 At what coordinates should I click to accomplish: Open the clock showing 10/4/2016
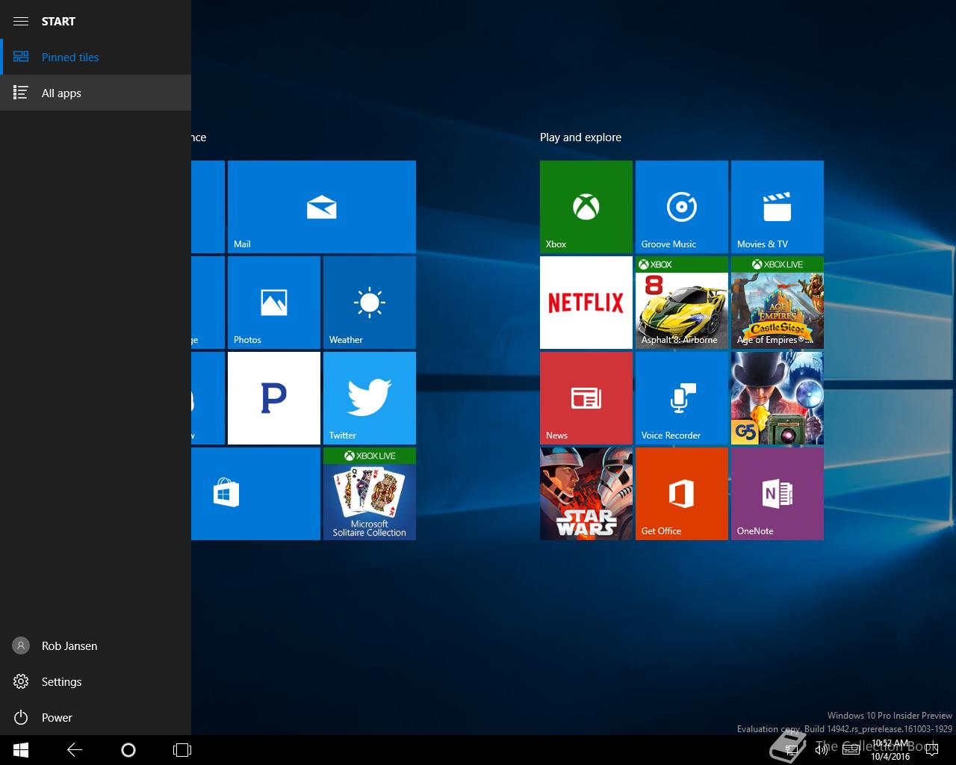[x=890, y=750]
